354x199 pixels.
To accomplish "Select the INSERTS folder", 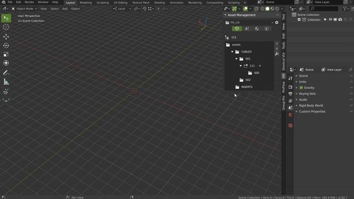I will pos(247,87).
